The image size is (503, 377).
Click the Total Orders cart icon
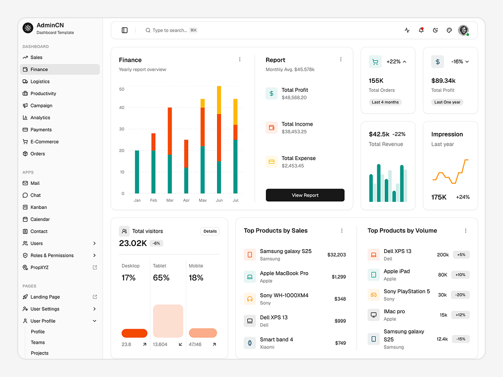375,62
